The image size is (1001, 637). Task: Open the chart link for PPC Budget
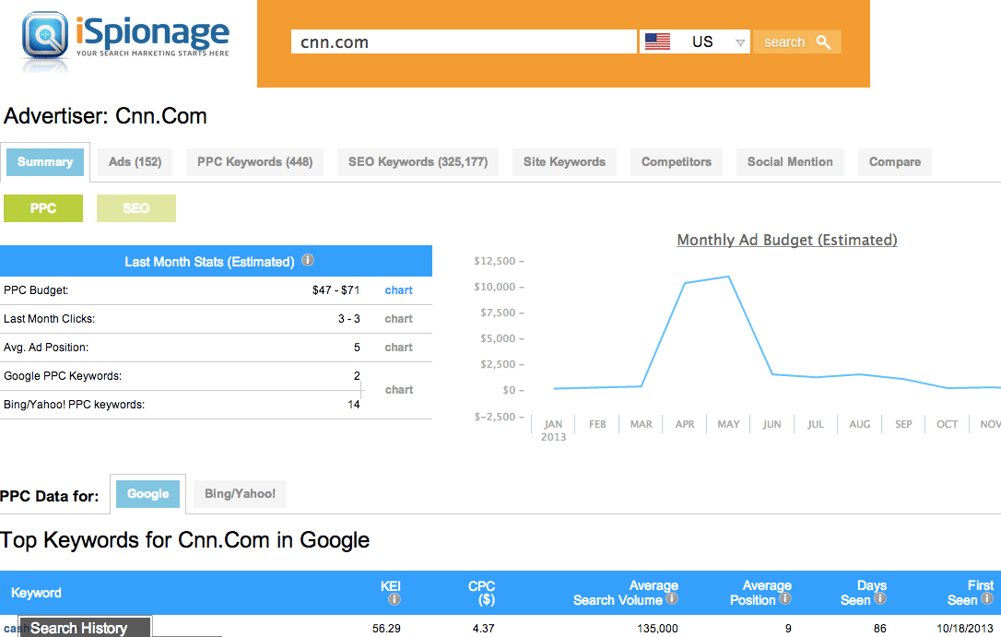click(x=398, y=290)
